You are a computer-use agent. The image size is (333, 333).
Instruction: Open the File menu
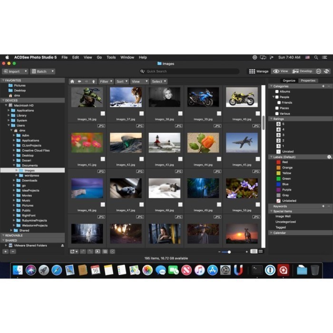click(x=65, y=58)
